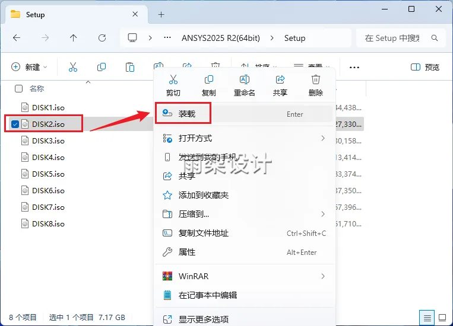Click the Share icon at the context menu top
The image size is (453, 326).
point(280,79)
